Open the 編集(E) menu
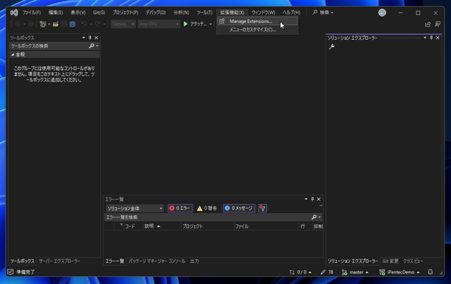451x284 pixels. (56, 13)
